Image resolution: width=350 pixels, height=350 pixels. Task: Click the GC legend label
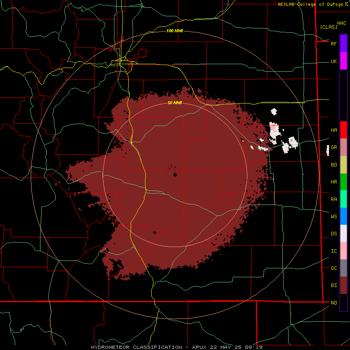pyautogui.click(x=334, y=268)
